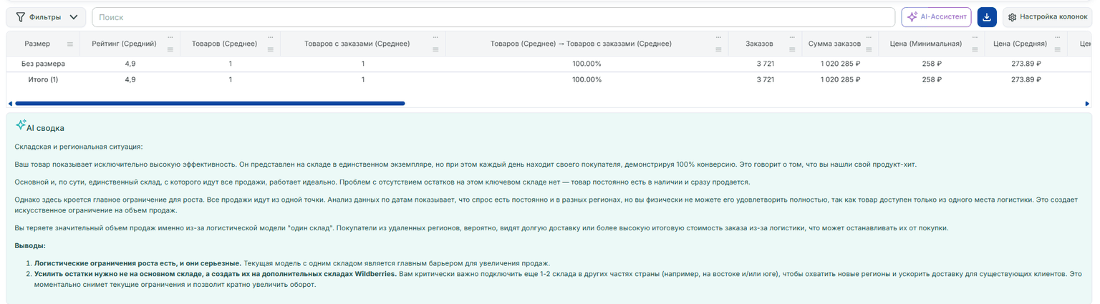Select the Без размера row
1100x304 pixels.
click(x=549, y=64)
